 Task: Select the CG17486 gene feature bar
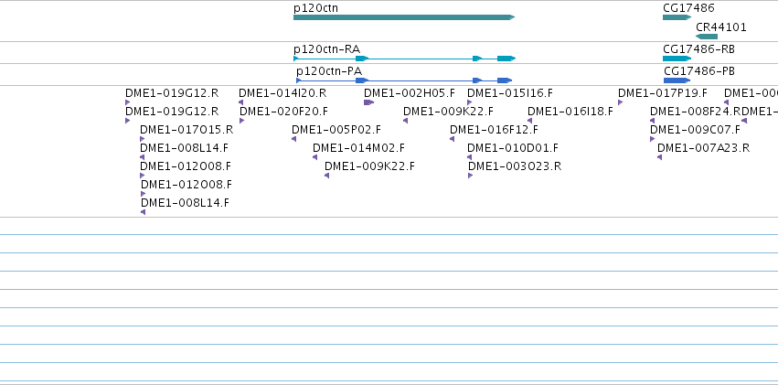pos(677,17)
